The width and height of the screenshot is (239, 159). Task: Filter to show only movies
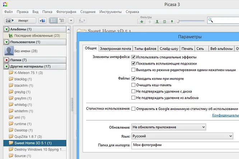pos(164,22)
